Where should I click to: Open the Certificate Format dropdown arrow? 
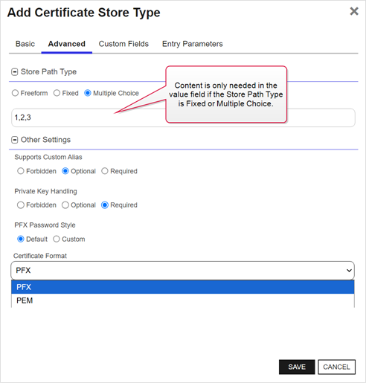coord(349,271)
